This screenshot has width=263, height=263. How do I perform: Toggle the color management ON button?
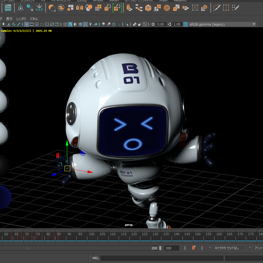coord(186,24)
